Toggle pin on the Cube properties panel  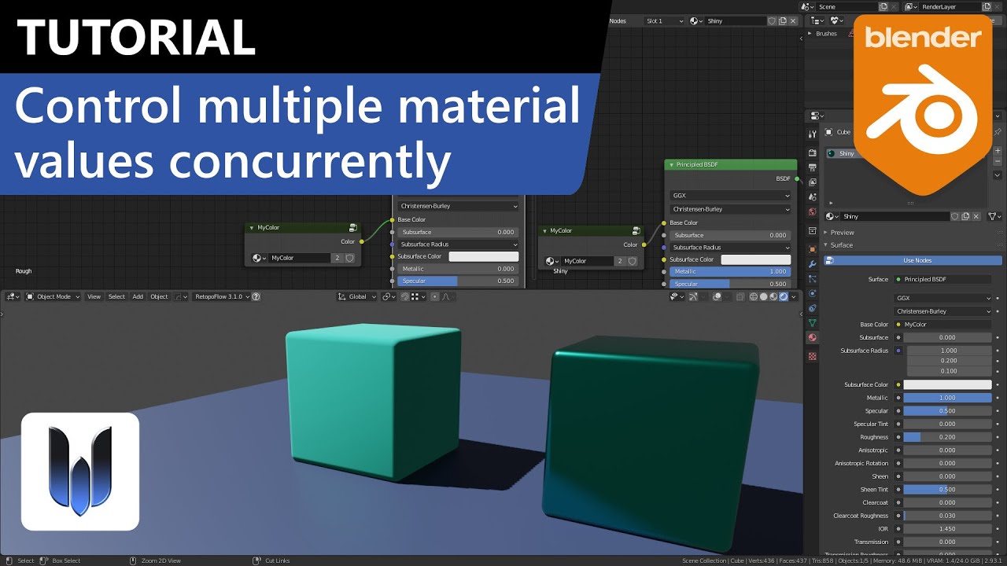coord(998,132)
